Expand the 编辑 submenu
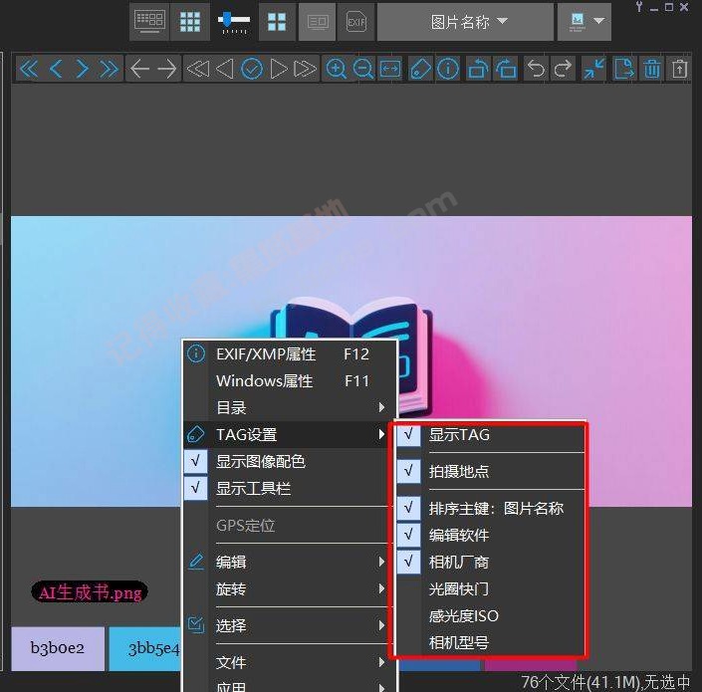Viewport: 702px width, 692px height. click(x=289, y=562)
